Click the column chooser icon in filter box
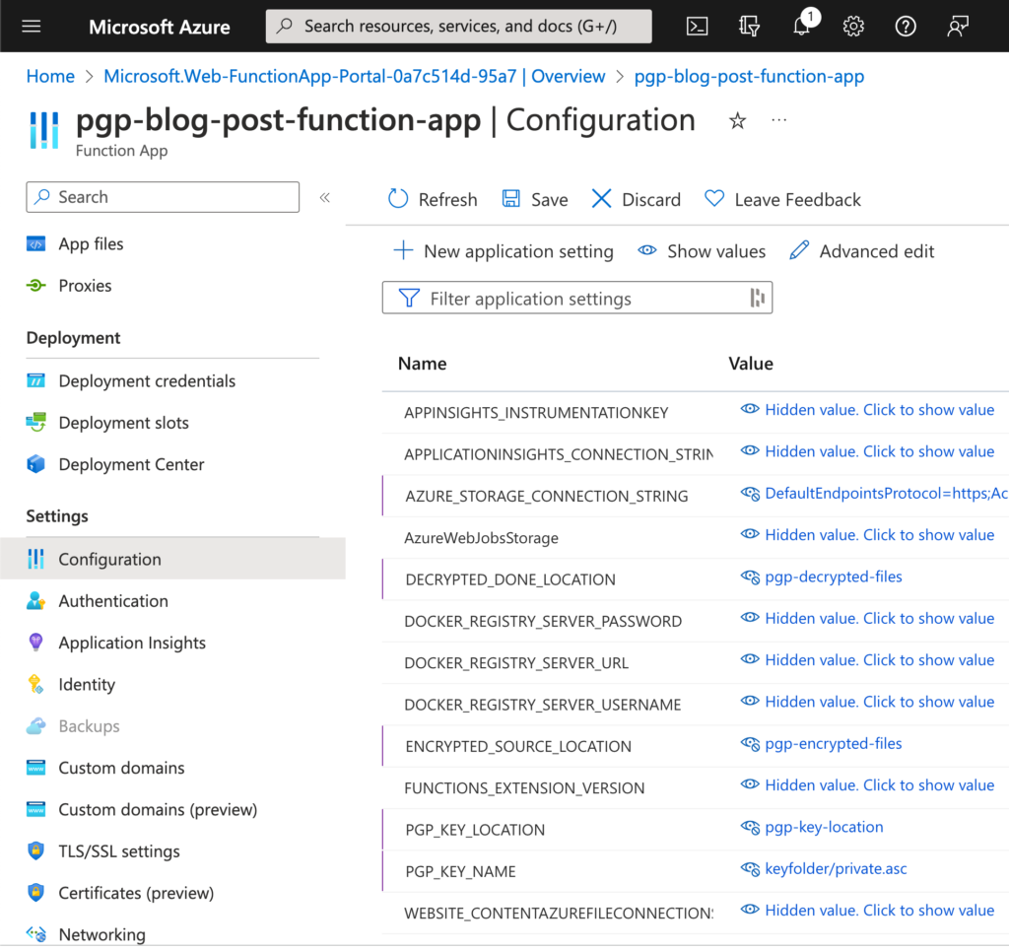 click(x=758, y=298)
